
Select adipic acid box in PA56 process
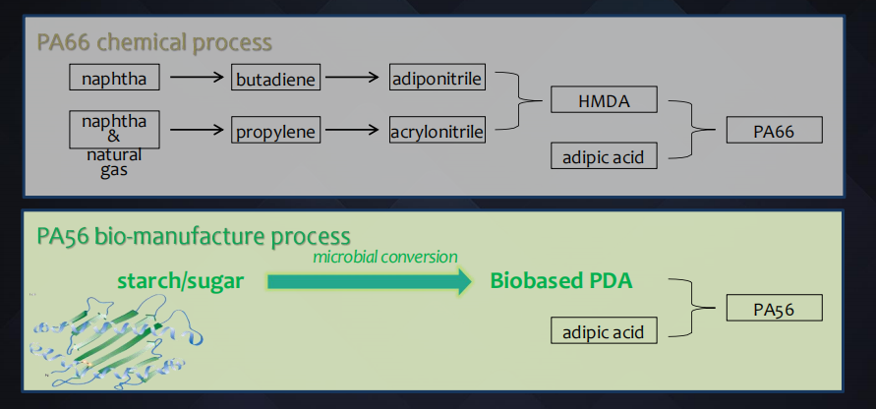click(x=604, y=331)
